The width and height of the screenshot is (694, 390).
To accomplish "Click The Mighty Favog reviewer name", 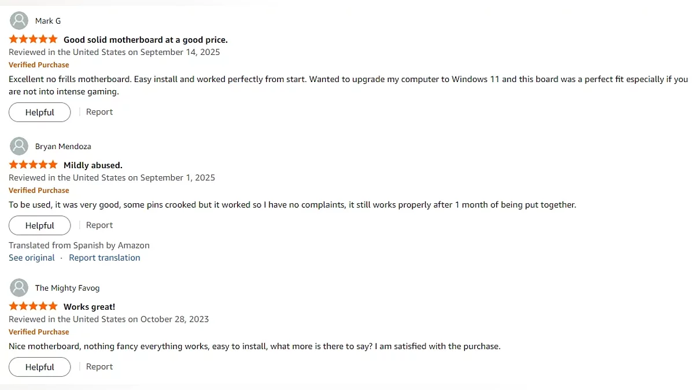I will (x=67, y=288).
